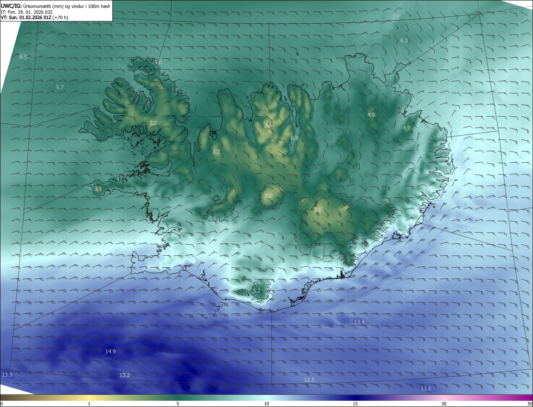Click the 30 tick on the color scale

click(444, 404)
